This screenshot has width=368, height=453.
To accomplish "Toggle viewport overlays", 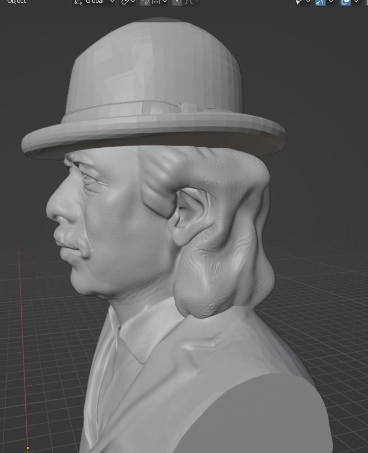I will (x=345, y=2).
